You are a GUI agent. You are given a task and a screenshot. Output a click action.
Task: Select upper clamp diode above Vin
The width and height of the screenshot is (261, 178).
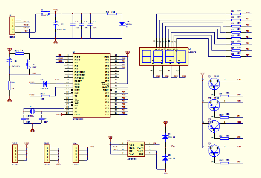[165, 137]
